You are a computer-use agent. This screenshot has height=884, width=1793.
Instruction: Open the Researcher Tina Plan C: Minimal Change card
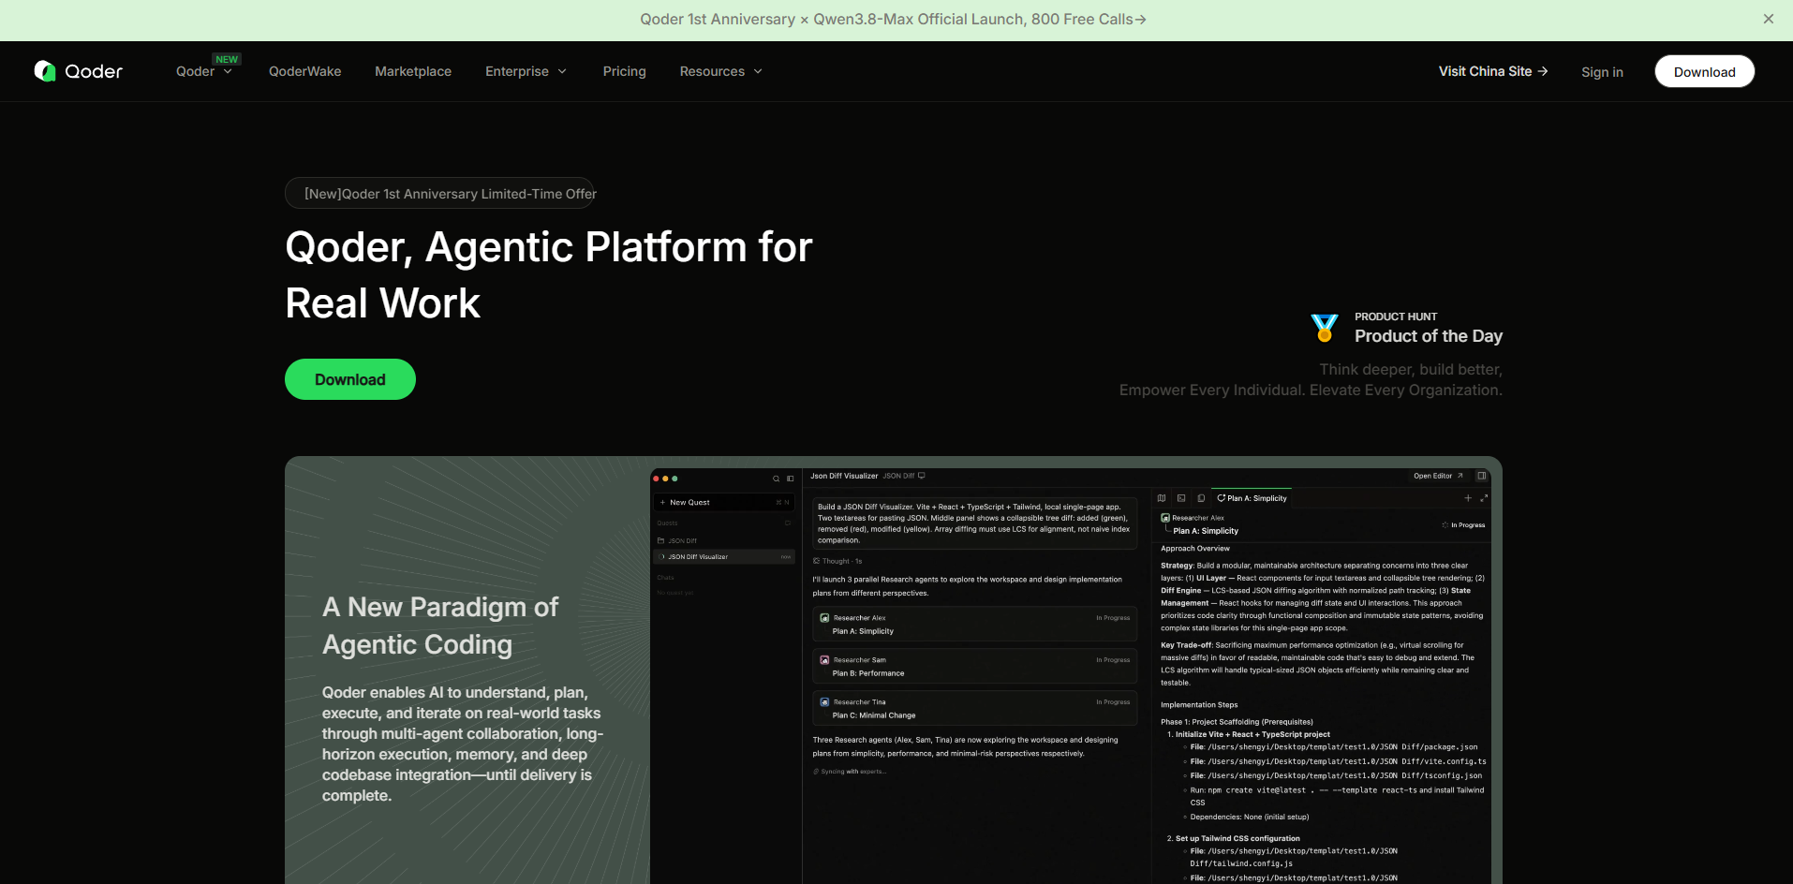[974, 709]
